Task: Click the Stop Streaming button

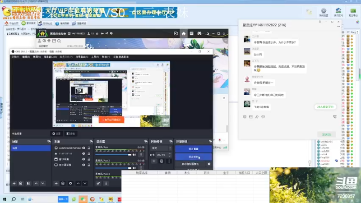Action: point(193,149)
